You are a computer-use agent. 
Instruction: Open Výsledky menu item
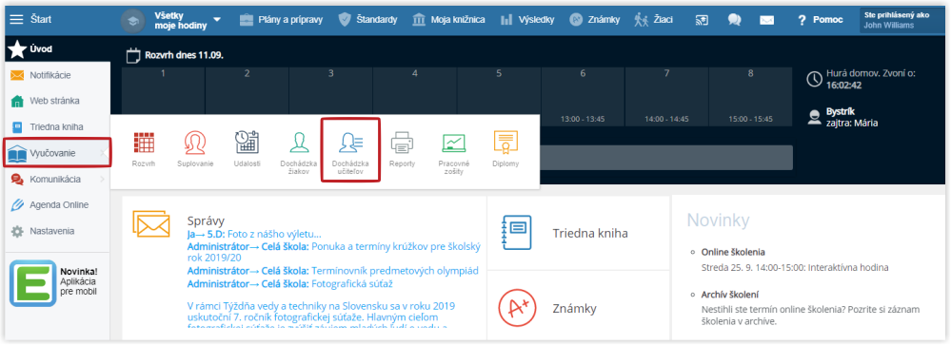click(x=527, y=19)
